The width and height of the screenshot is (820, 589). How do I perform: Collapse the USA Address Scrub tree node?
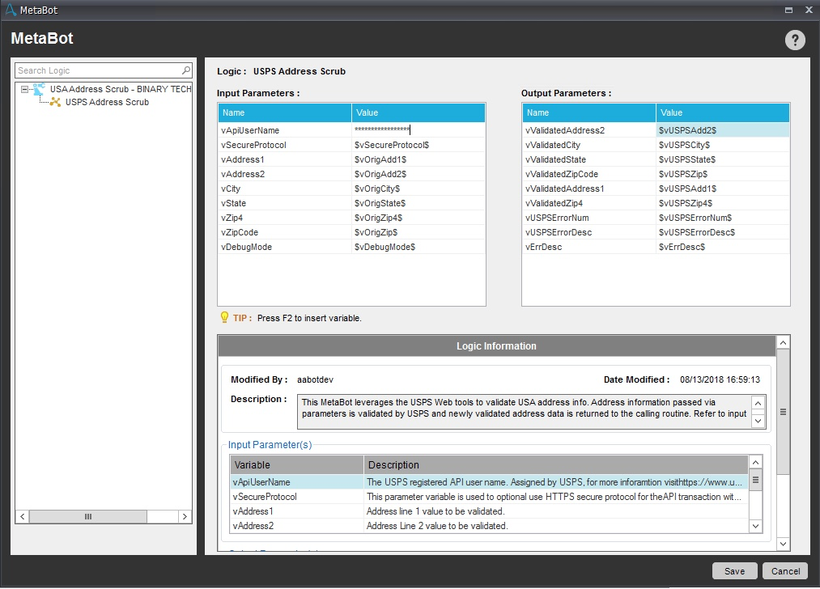point(25,89)
